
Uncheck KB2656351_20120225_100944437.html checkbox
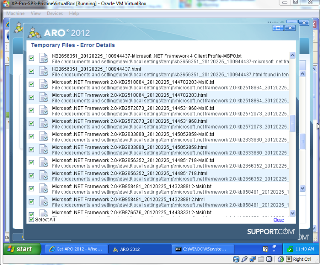tap(32, 71)
